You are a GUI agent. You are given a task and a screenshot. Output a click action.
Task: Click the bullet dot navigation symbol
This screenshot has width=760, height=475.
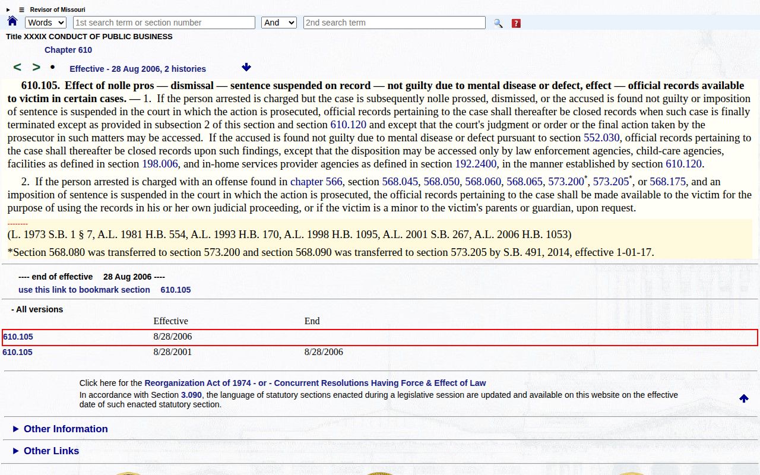pyautogui.click(x=52, y=67)
